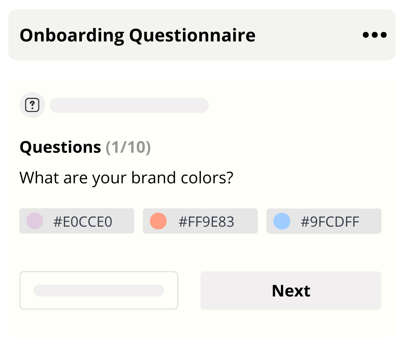Click the question mark help icon
This screenshot has height=348, width=404.
tap(32, 105)
